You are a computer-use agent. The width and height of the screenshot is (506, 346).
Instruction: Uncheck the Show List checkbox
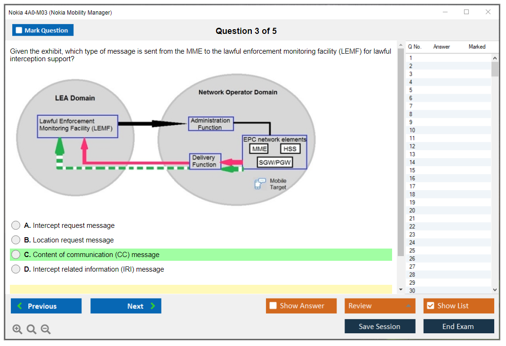coord(430,306)
